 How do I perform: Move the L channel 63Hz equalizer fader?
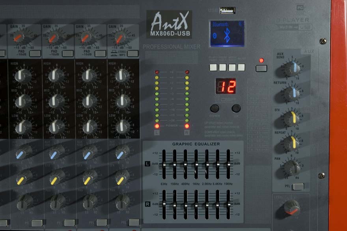[x=164, y=165]
